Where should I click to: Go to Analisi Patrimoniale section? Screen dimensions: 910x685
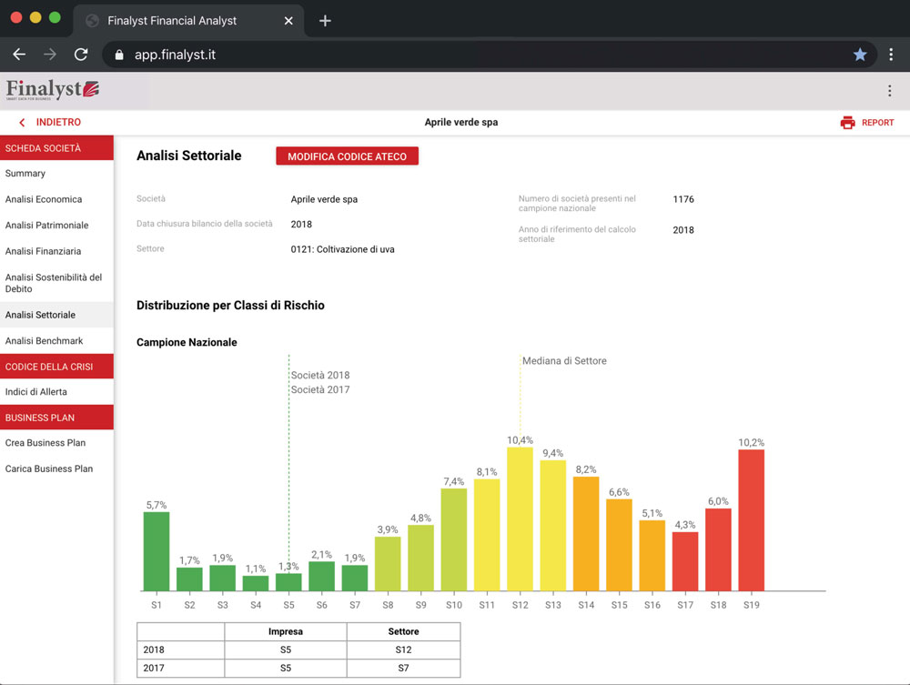(47, 226)
